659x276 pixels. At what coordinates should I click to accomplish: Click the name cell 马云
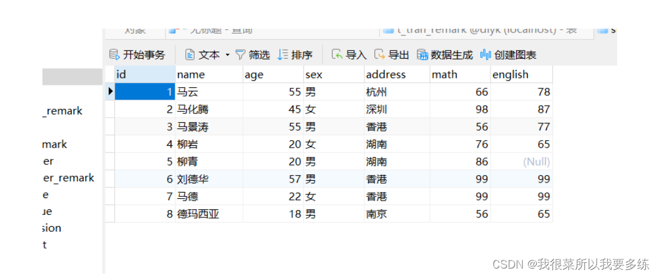(x=209, y=92)
